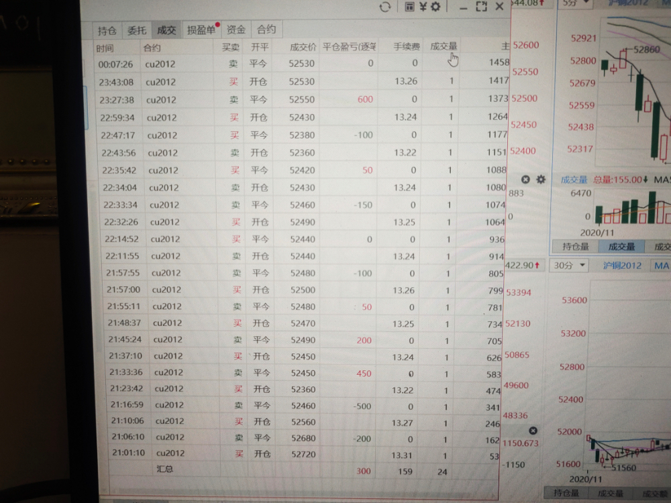
Task: Click price 52490 in the 22:32:26 row
Action: coord(302,222)
